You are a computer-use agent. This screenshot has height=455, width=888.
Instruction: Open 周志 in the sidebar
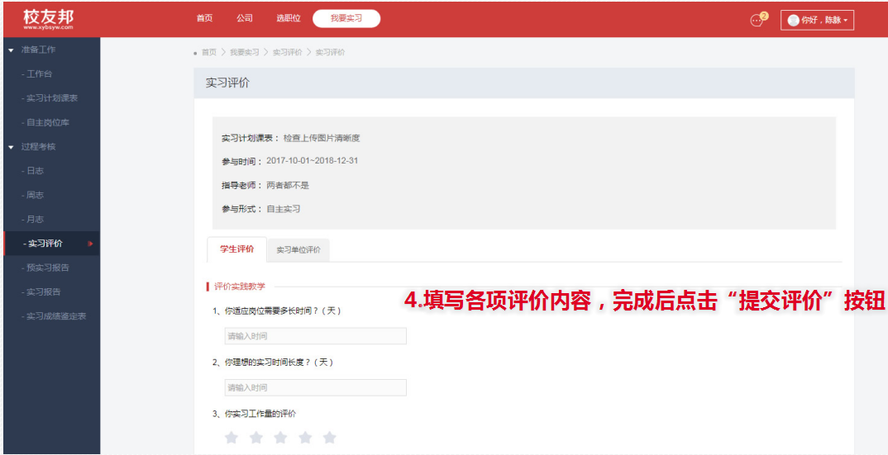[x=35, y=195]
